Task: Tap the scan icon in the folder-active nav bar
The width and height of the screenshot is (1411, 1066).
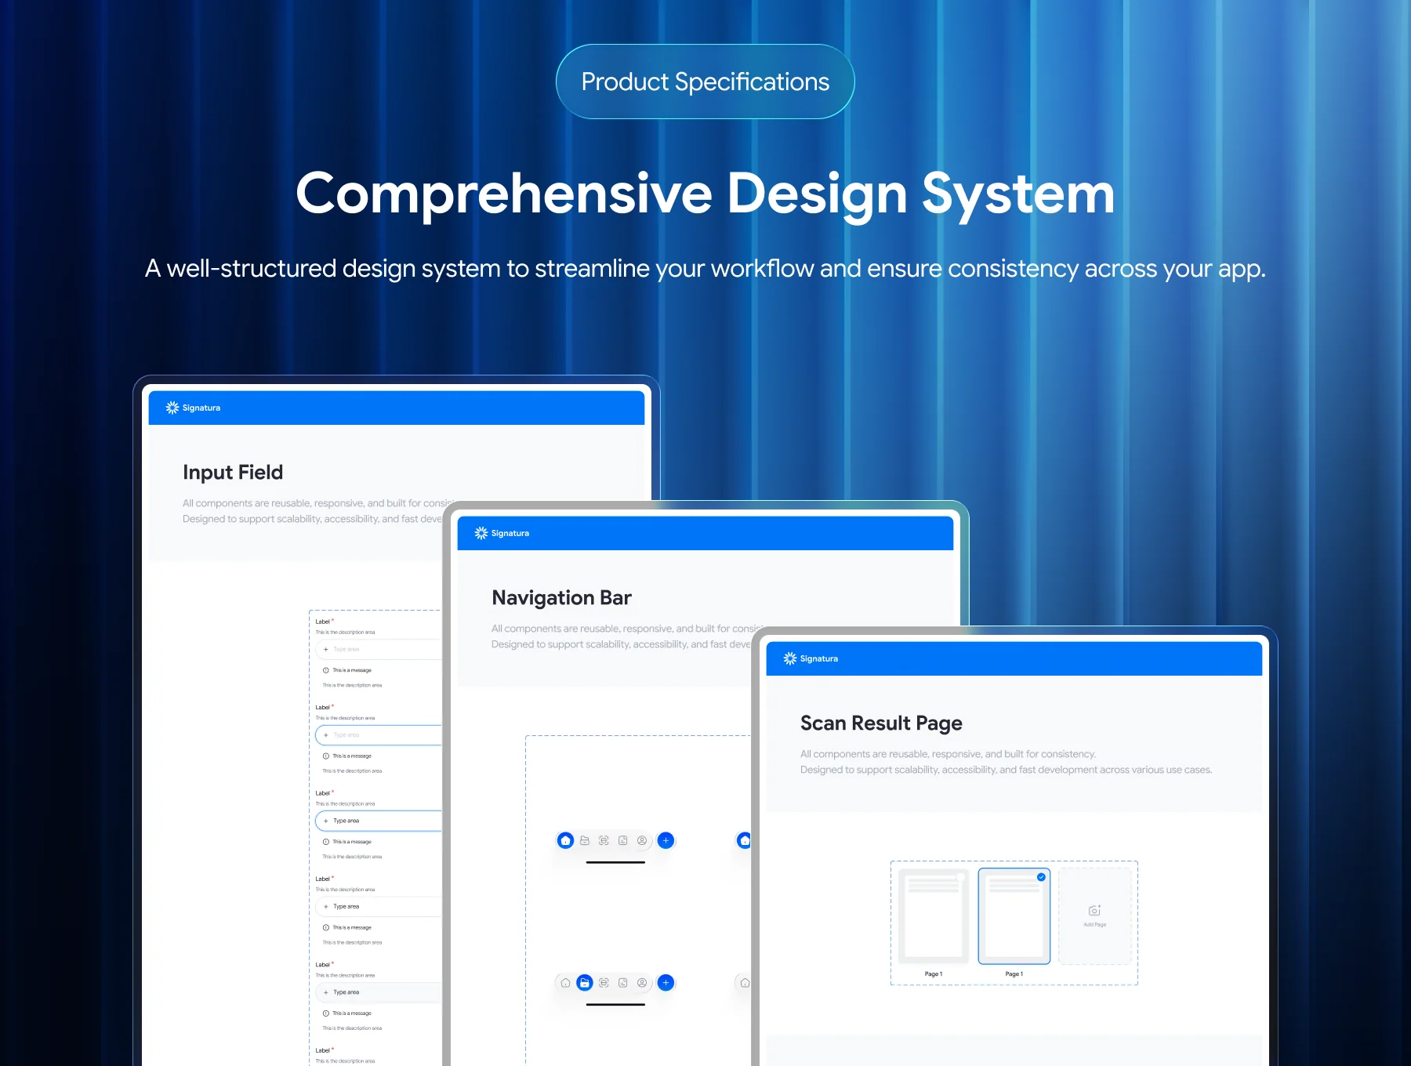Action: click(604, 982)
